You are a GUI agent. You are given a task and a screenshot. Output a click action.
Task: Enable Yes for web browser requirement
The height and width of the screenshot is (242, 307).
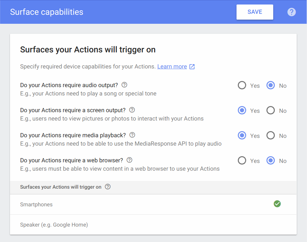[242, 160]
